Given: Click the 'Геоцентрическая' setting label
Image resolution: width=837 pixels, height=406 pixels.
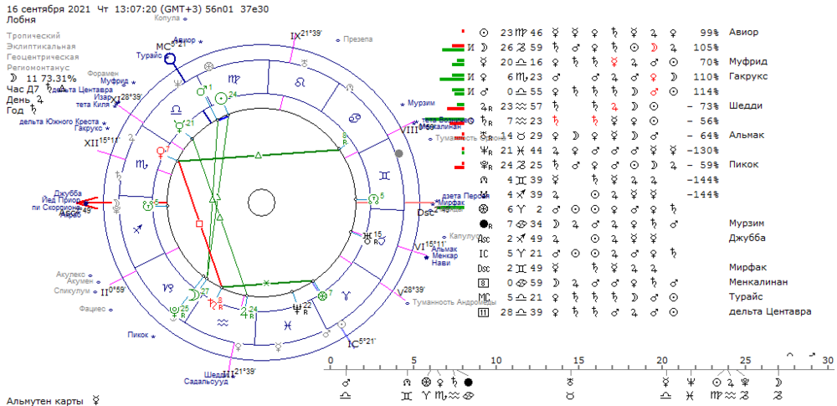Looking at the screenshot, I should (43, 57).
